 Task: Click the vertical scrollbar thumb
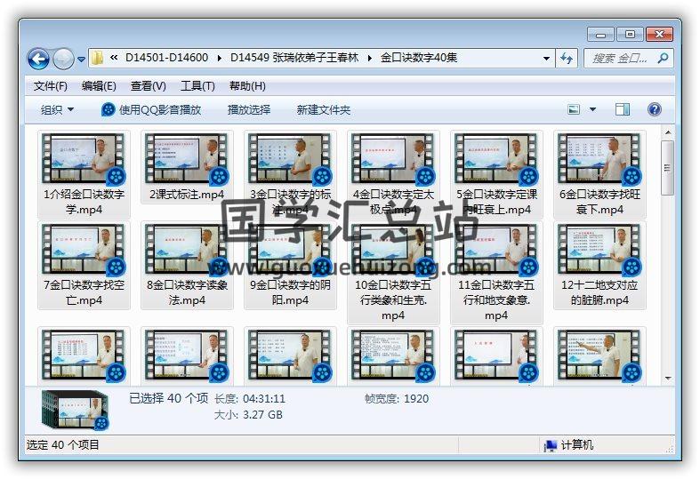pos(668,168)
